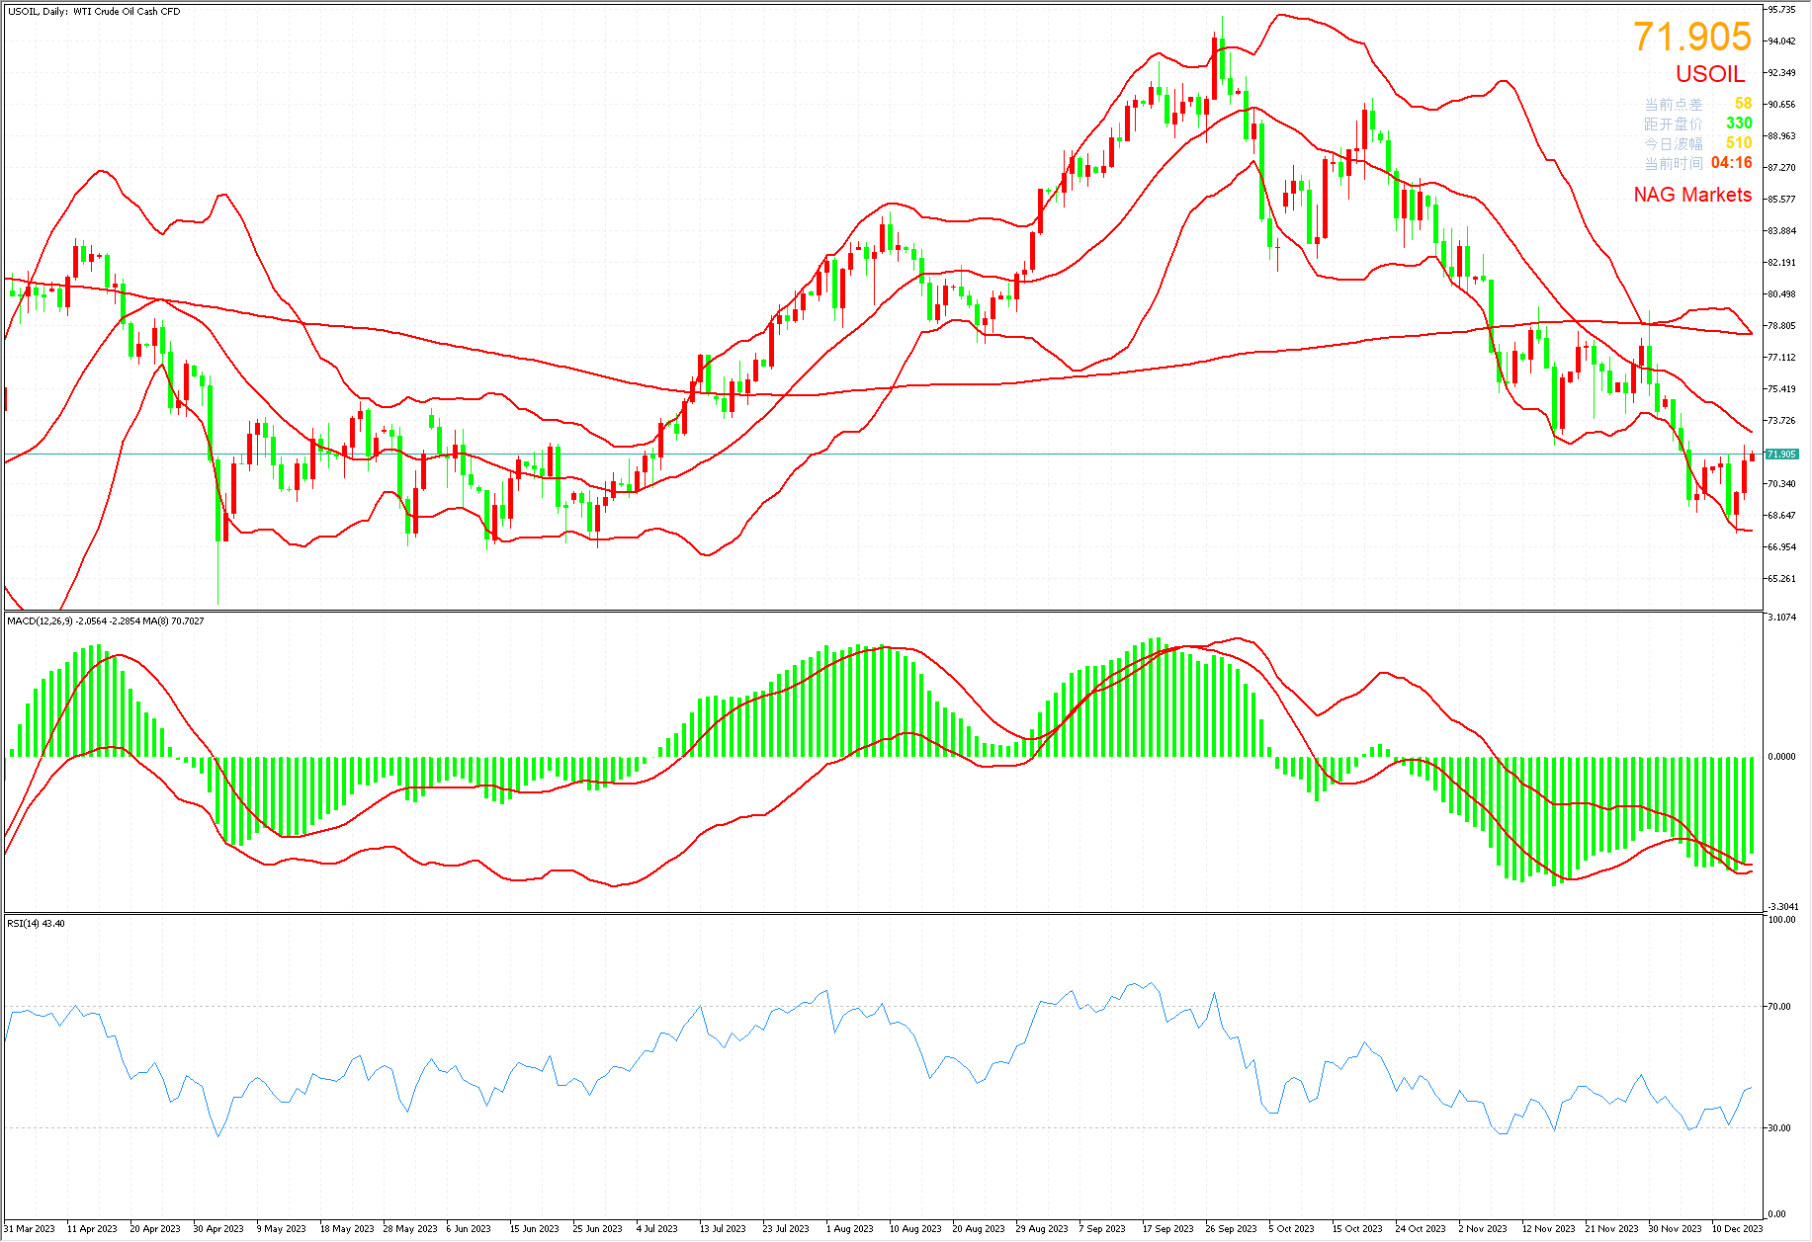
Task: Click the 68.647 price axis label
Action: click(x=1781, y=516)
